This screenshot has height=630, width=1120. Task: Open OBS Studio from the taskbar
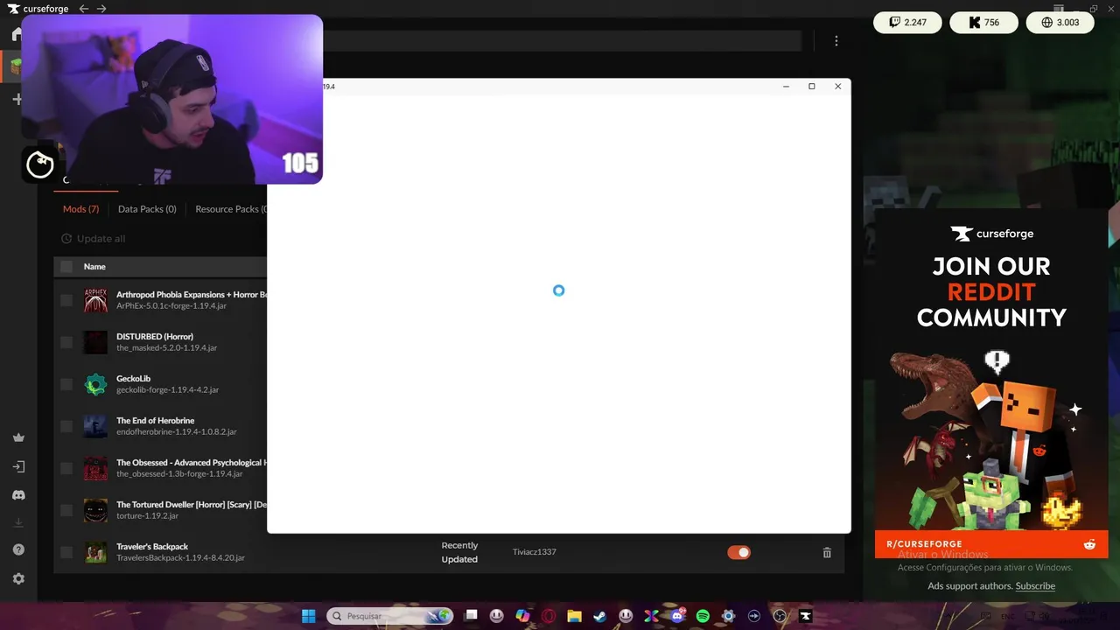[780, 616]
